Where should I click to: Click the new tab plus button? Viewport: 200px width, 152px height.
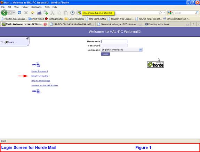(193, 24)
